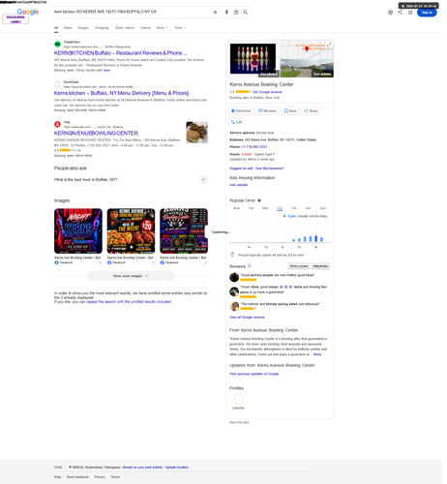
Task: Switch to the Short videos tab
Action: (x=125, y=28)
